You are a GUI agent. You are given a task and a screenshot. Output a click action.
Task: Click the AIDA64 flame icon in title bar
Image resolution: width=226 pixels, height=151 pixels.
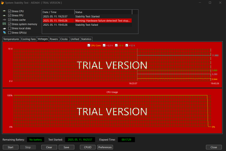(3, 3)
